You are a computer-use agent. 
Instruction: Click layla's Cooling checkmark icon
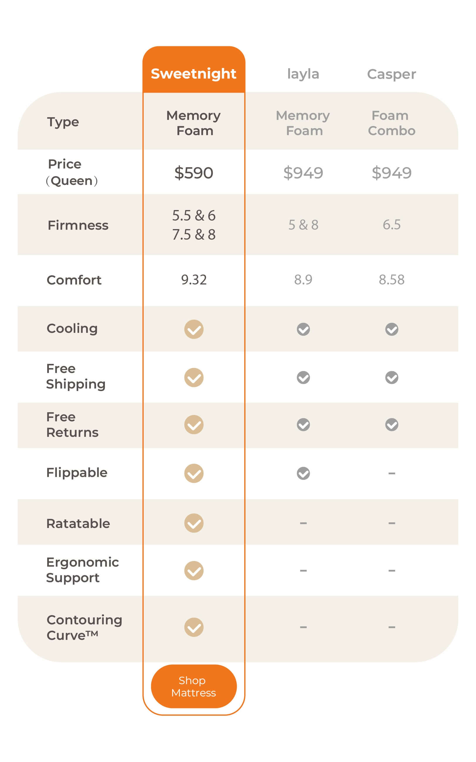tap(303, 329)
